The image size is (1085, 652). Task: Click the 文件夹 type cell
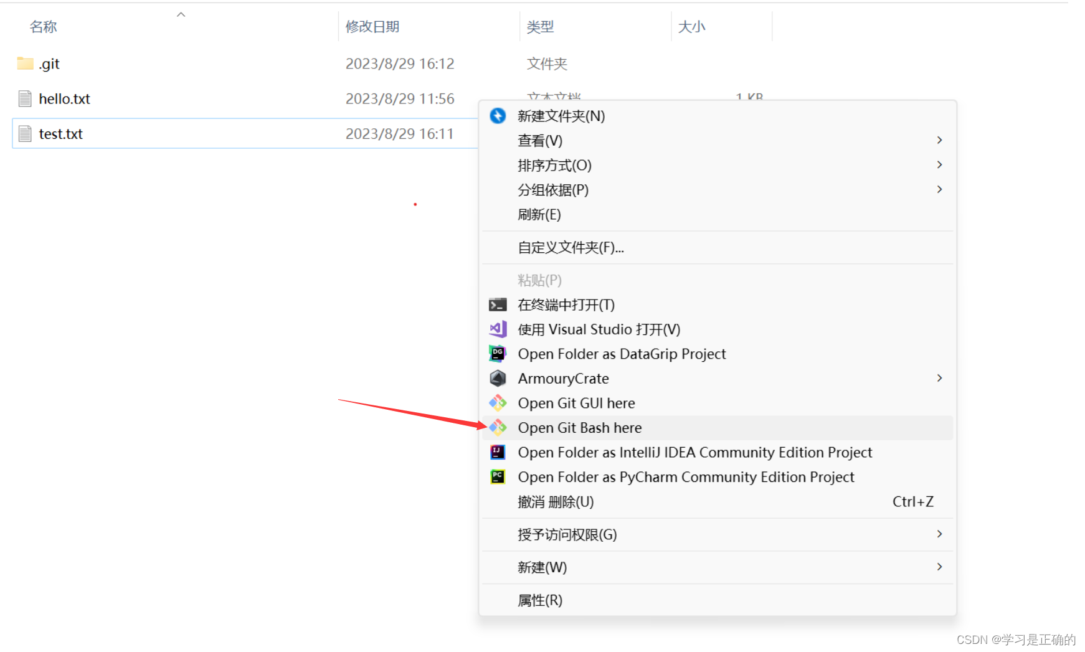click(547, 64)
